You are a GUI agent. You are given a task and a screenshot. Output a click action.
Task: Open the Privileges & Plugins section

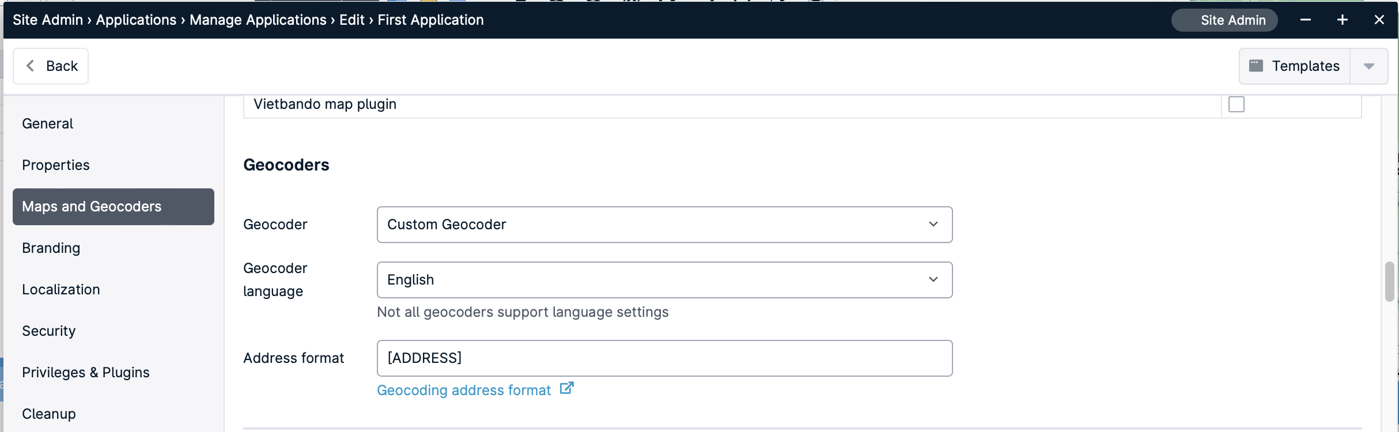(x=86, y=373)
